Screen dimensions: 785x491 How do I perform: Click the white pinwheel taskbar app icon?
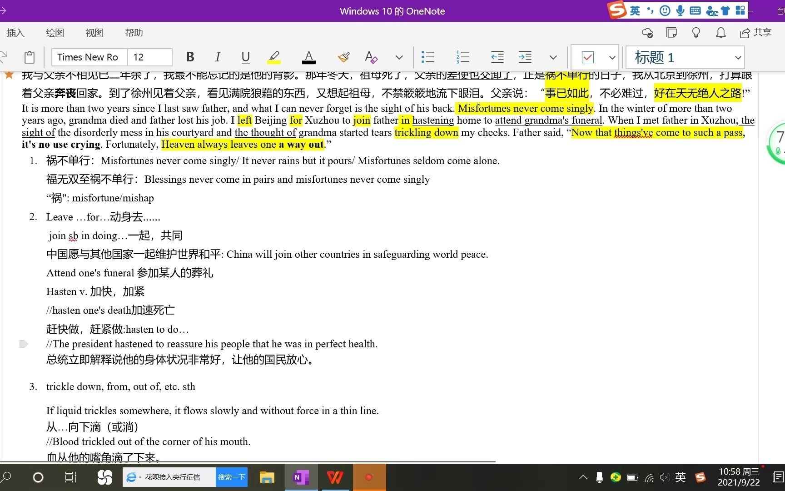pyautogui.click(x=104, y=477)
